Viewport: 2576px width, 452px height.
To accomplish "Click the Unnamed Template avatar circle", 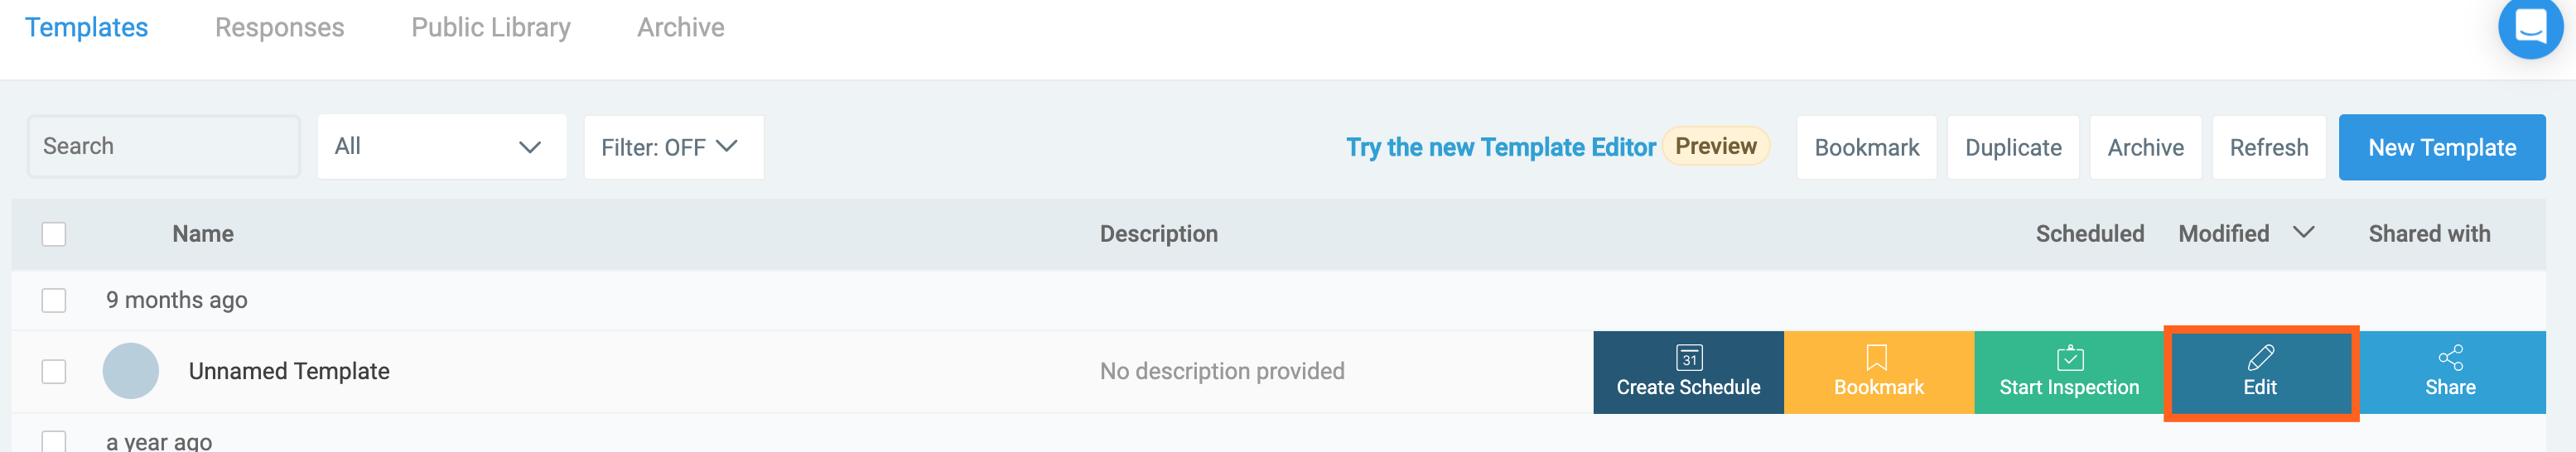I will click(131, 371).
